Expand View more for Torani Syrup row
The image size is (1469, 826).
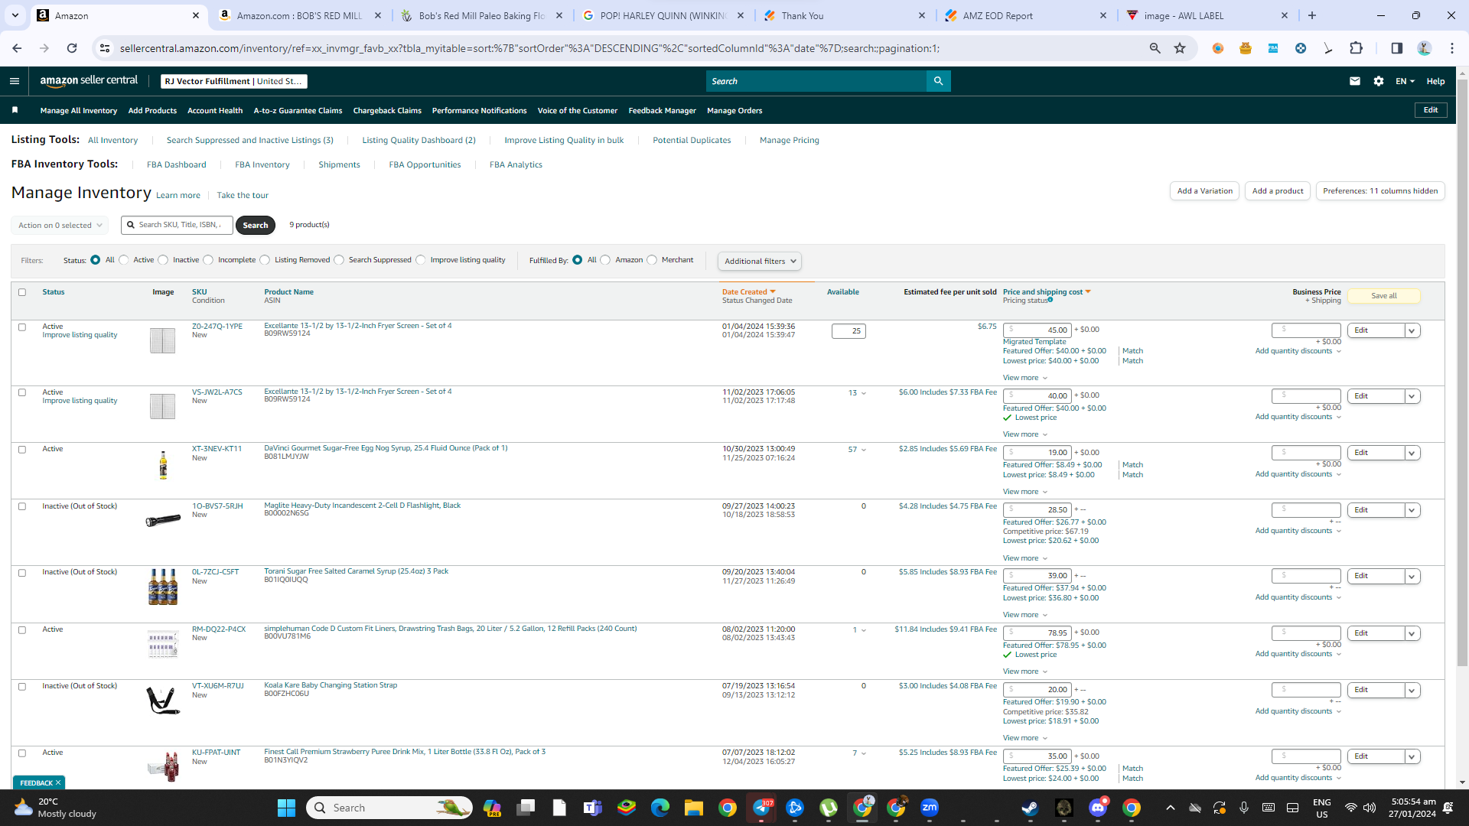coord(1025,615)
